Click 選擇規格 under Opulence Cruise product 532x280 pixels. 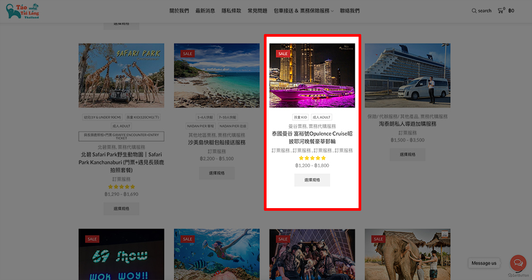tap(312, 180)
